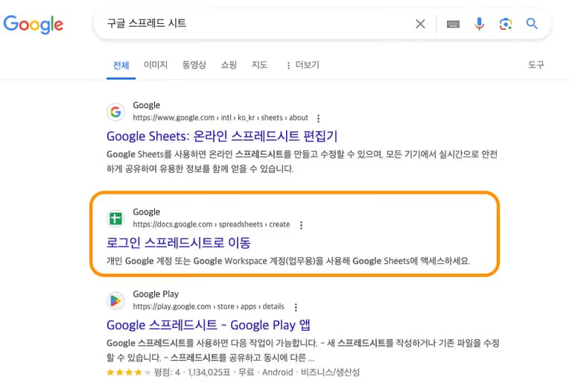Start voice search with microphone icon
The image size is (572, 383).
(x=479, y=24)
